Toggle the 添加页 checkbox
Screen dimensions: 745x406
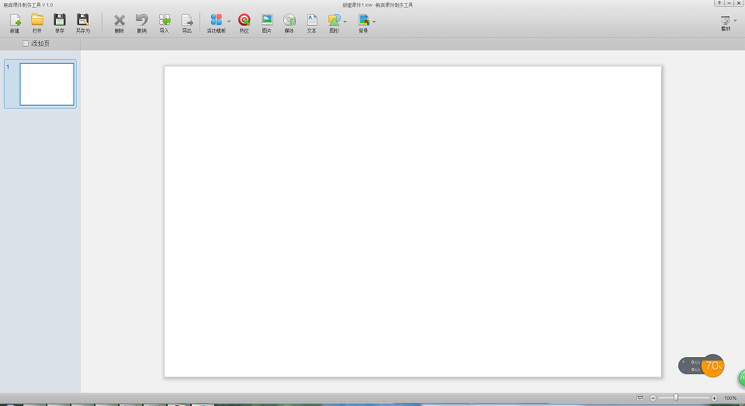pos(26,43)
